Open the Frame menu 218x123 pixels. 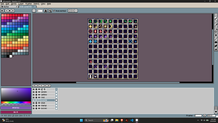tap(29, 4)
